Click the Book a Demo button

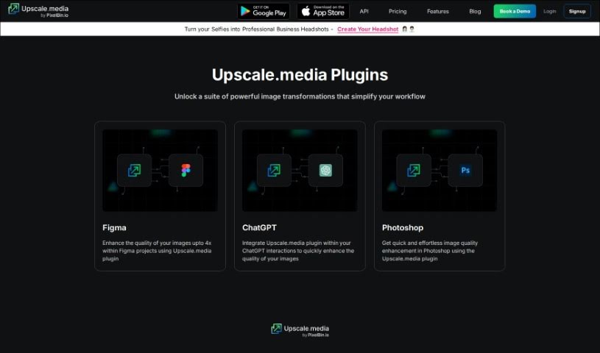515,12
